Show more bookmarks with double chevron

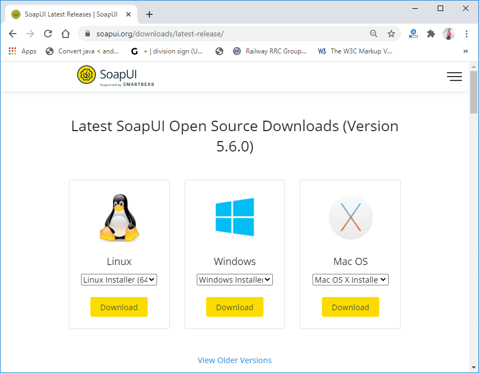[466, 51]
